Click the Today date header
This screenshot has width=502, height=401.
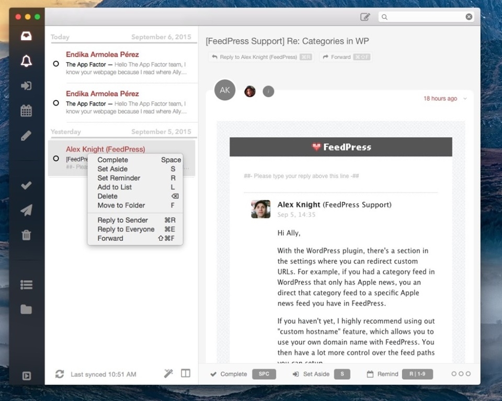60,37
